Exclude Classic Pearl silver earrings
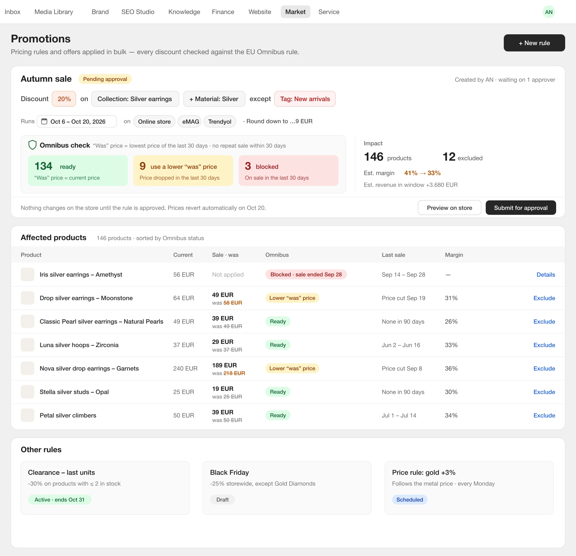Screen dimensions: 576x556 pyautogui.click(x=544, y=322)
